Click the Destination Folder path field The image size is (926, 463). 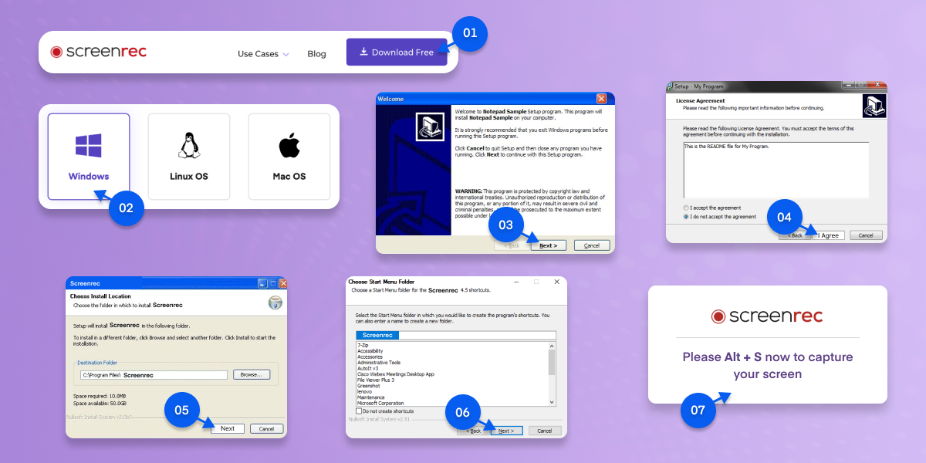tap(154, 375)
